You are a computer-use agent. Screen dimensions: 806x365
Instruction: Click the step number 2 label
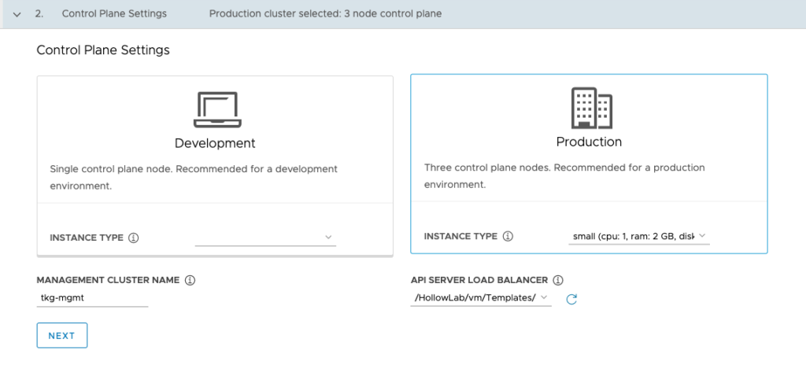(39, 13)
